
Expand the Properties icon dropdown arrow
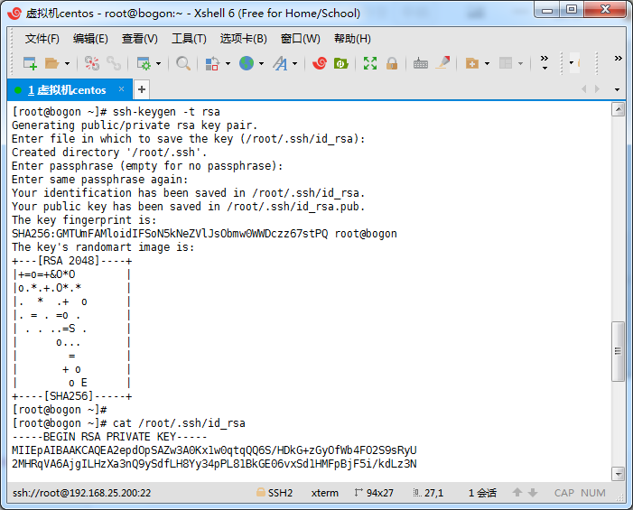(158, 63)
